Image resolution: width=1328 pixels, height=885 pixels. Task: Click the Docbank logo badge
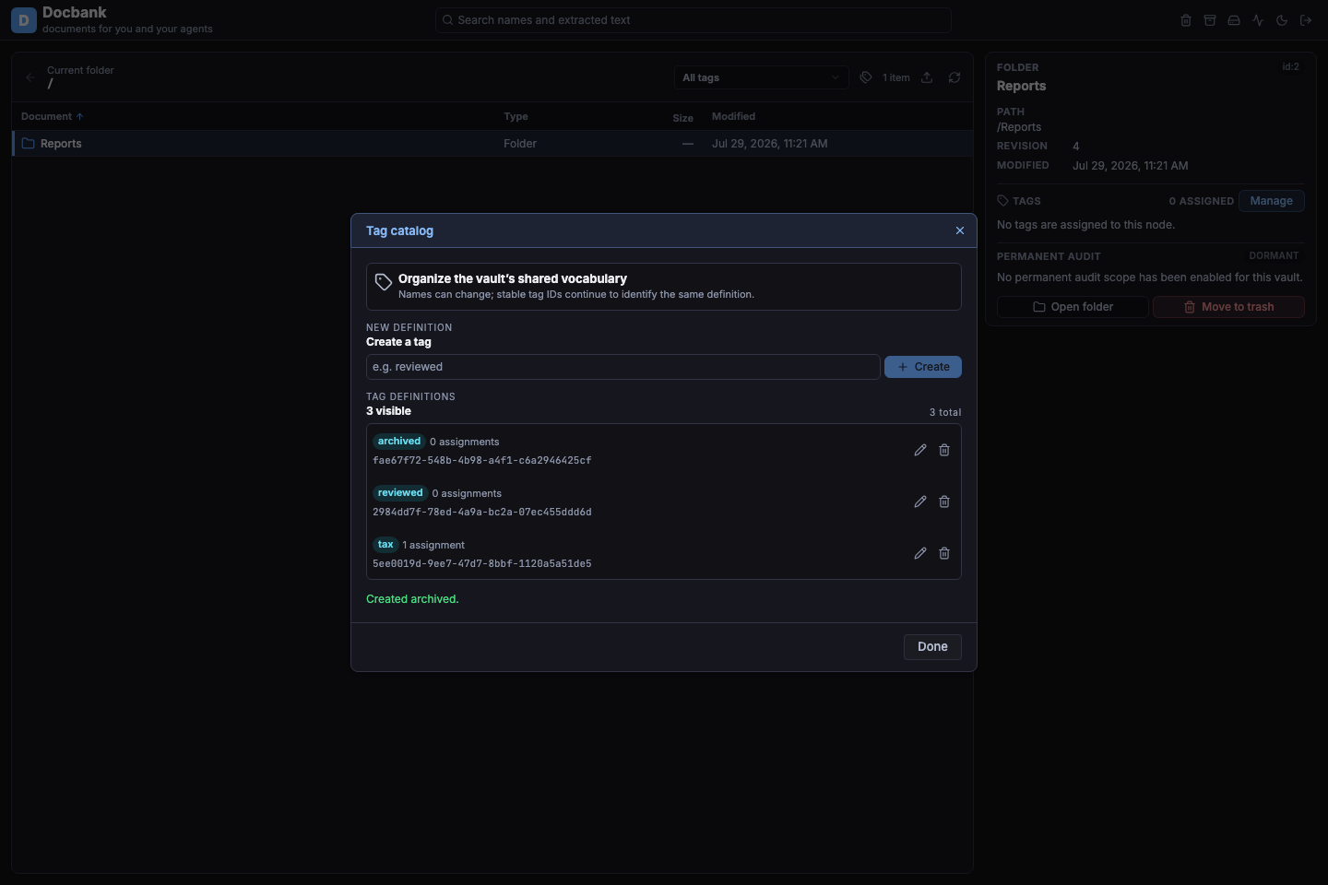[24, 20]
